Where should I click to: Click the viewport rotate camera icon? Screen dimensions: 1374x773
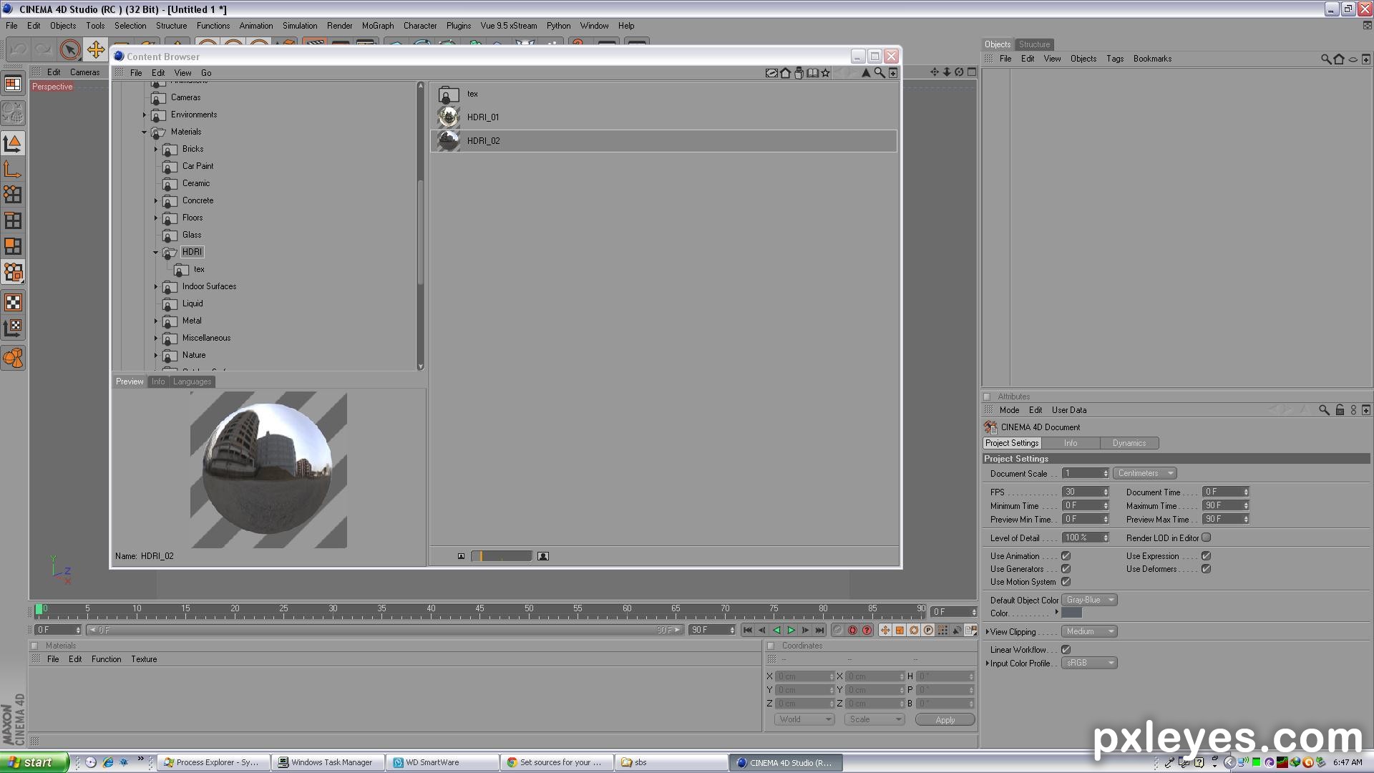coord(959,72)
